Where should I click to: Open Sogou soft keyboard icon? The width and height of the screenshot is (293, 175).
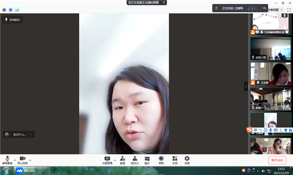[x=276, y=130]
